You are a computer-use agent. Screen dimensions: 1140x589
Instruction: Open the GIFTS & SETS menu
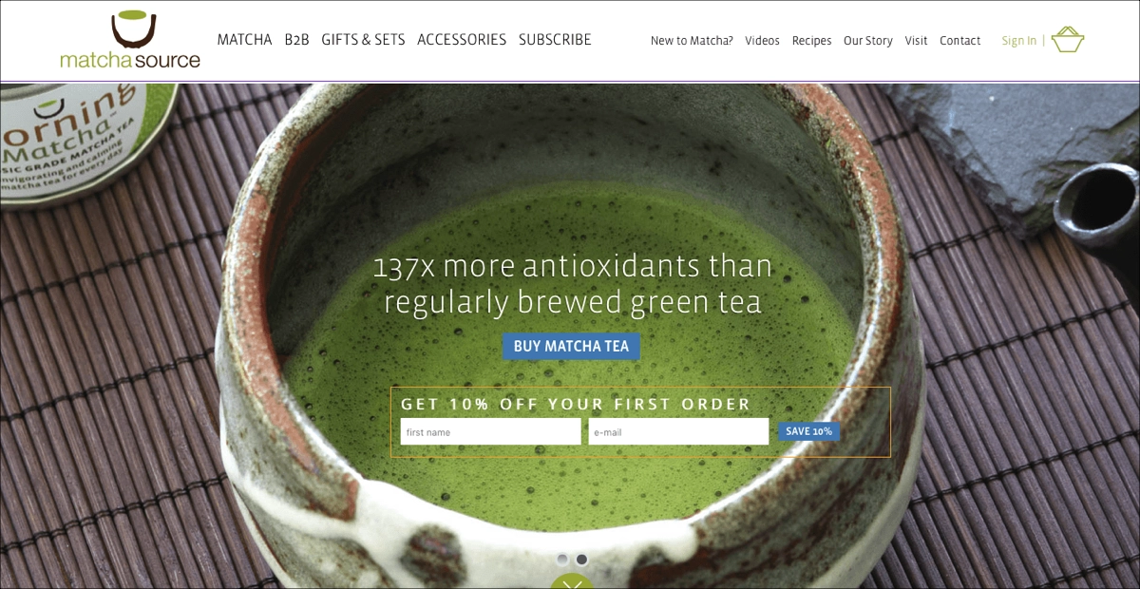click(x=363, y=40)
